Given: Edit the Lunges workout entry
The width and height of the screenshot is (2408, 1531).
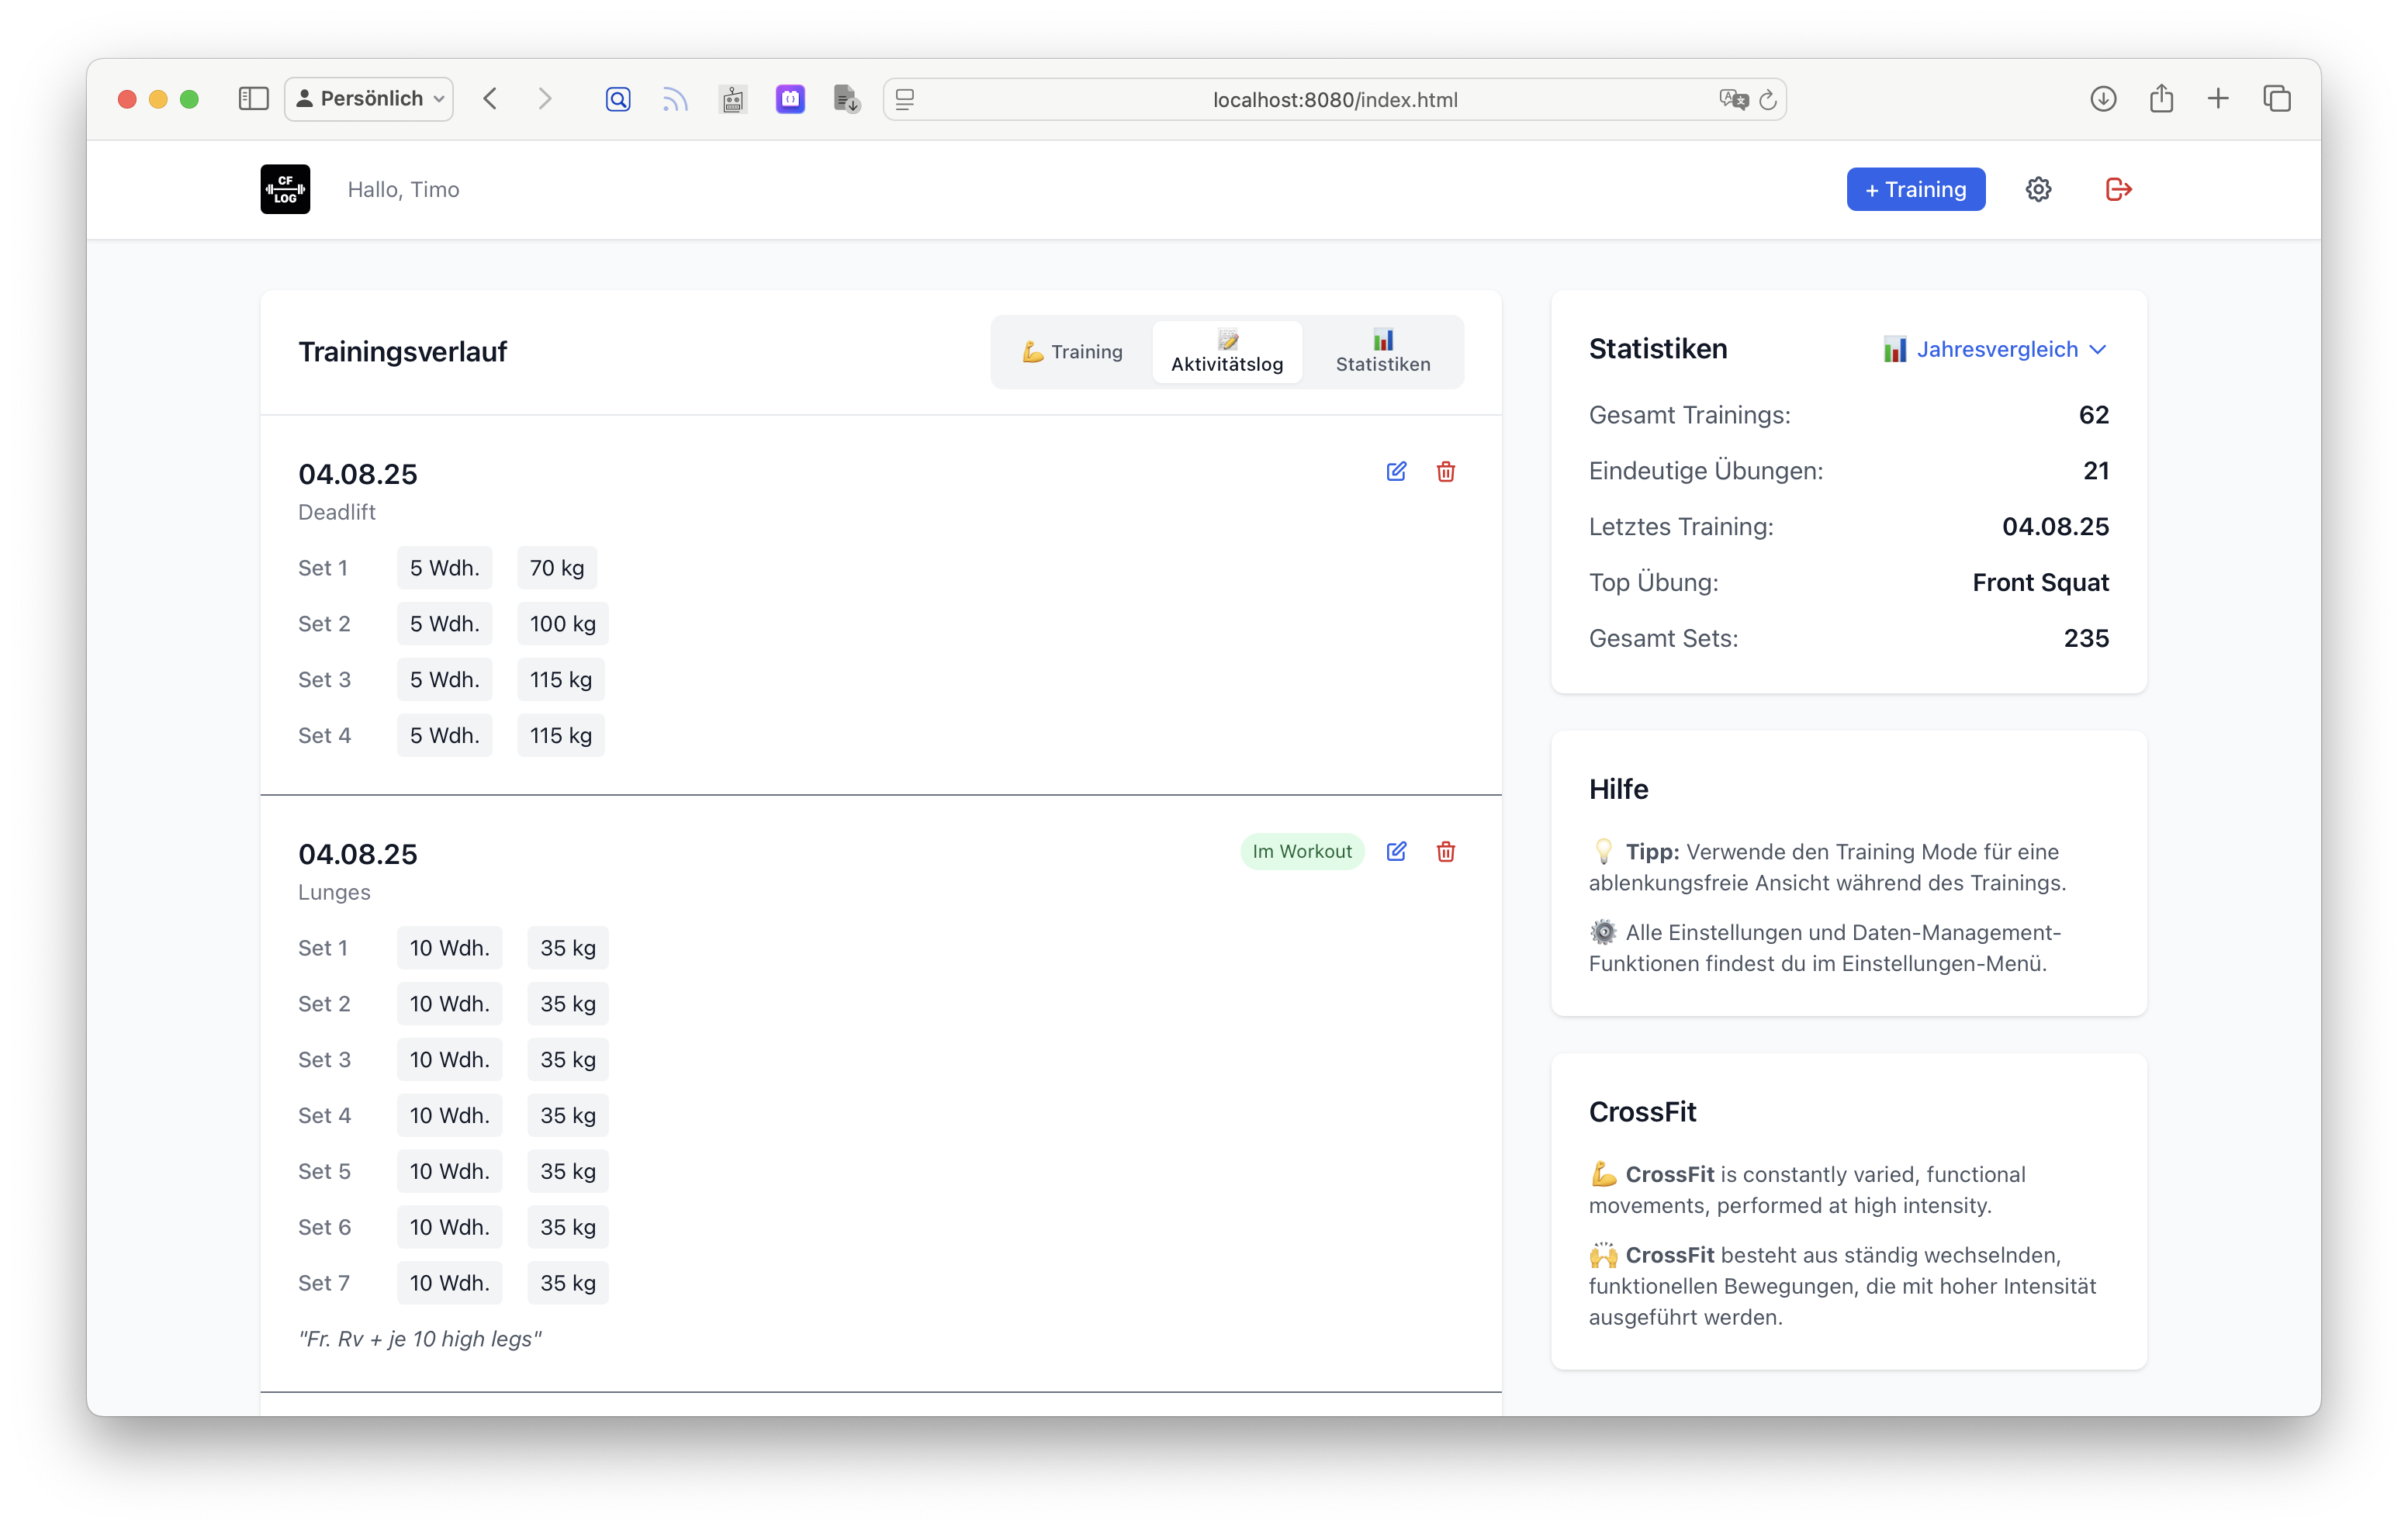Looking at the screenshot, I should (x=1396, y=851).
